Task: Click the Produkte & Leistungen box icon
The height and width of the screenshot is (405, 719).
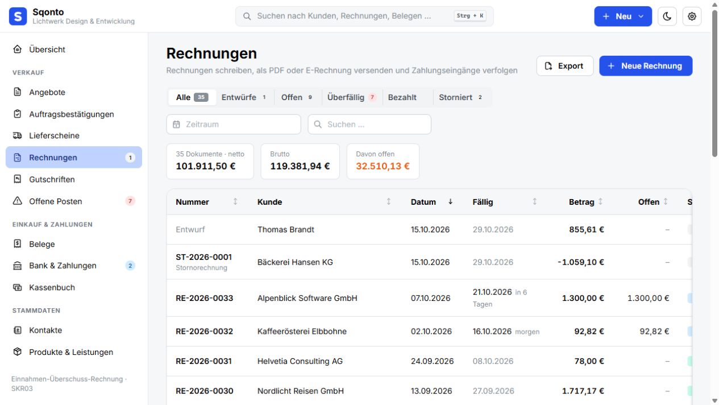Action: point(17,352)
